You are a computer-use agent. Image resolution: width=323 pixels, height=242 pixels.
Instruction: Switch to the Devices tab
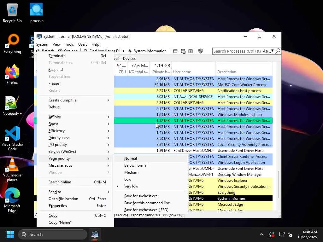[129, 58]
